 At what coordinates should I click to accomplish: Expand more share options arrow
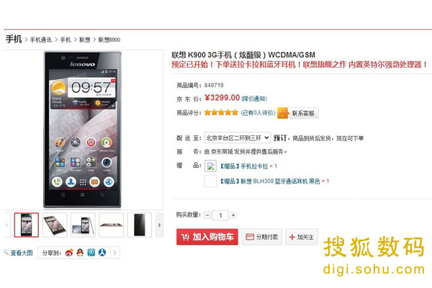click(x=115, y=253)
